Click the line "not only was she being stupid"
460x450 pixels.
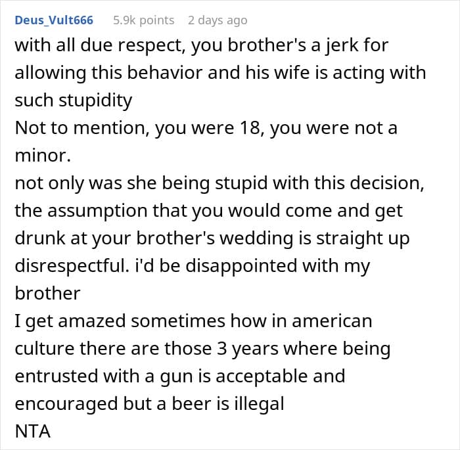219,184
